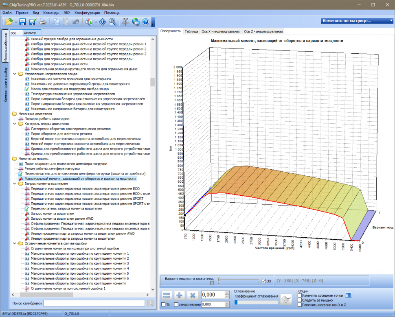Check 'Поменять местами оси X и Z'
The height and width of the screenshot is (317, 395).
pyautogui.click(x=300, y=304)
